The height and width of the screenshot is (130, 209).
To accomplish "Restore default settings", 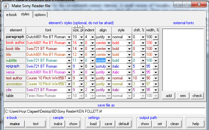I will pyautogui.click(x=124, y=124).
